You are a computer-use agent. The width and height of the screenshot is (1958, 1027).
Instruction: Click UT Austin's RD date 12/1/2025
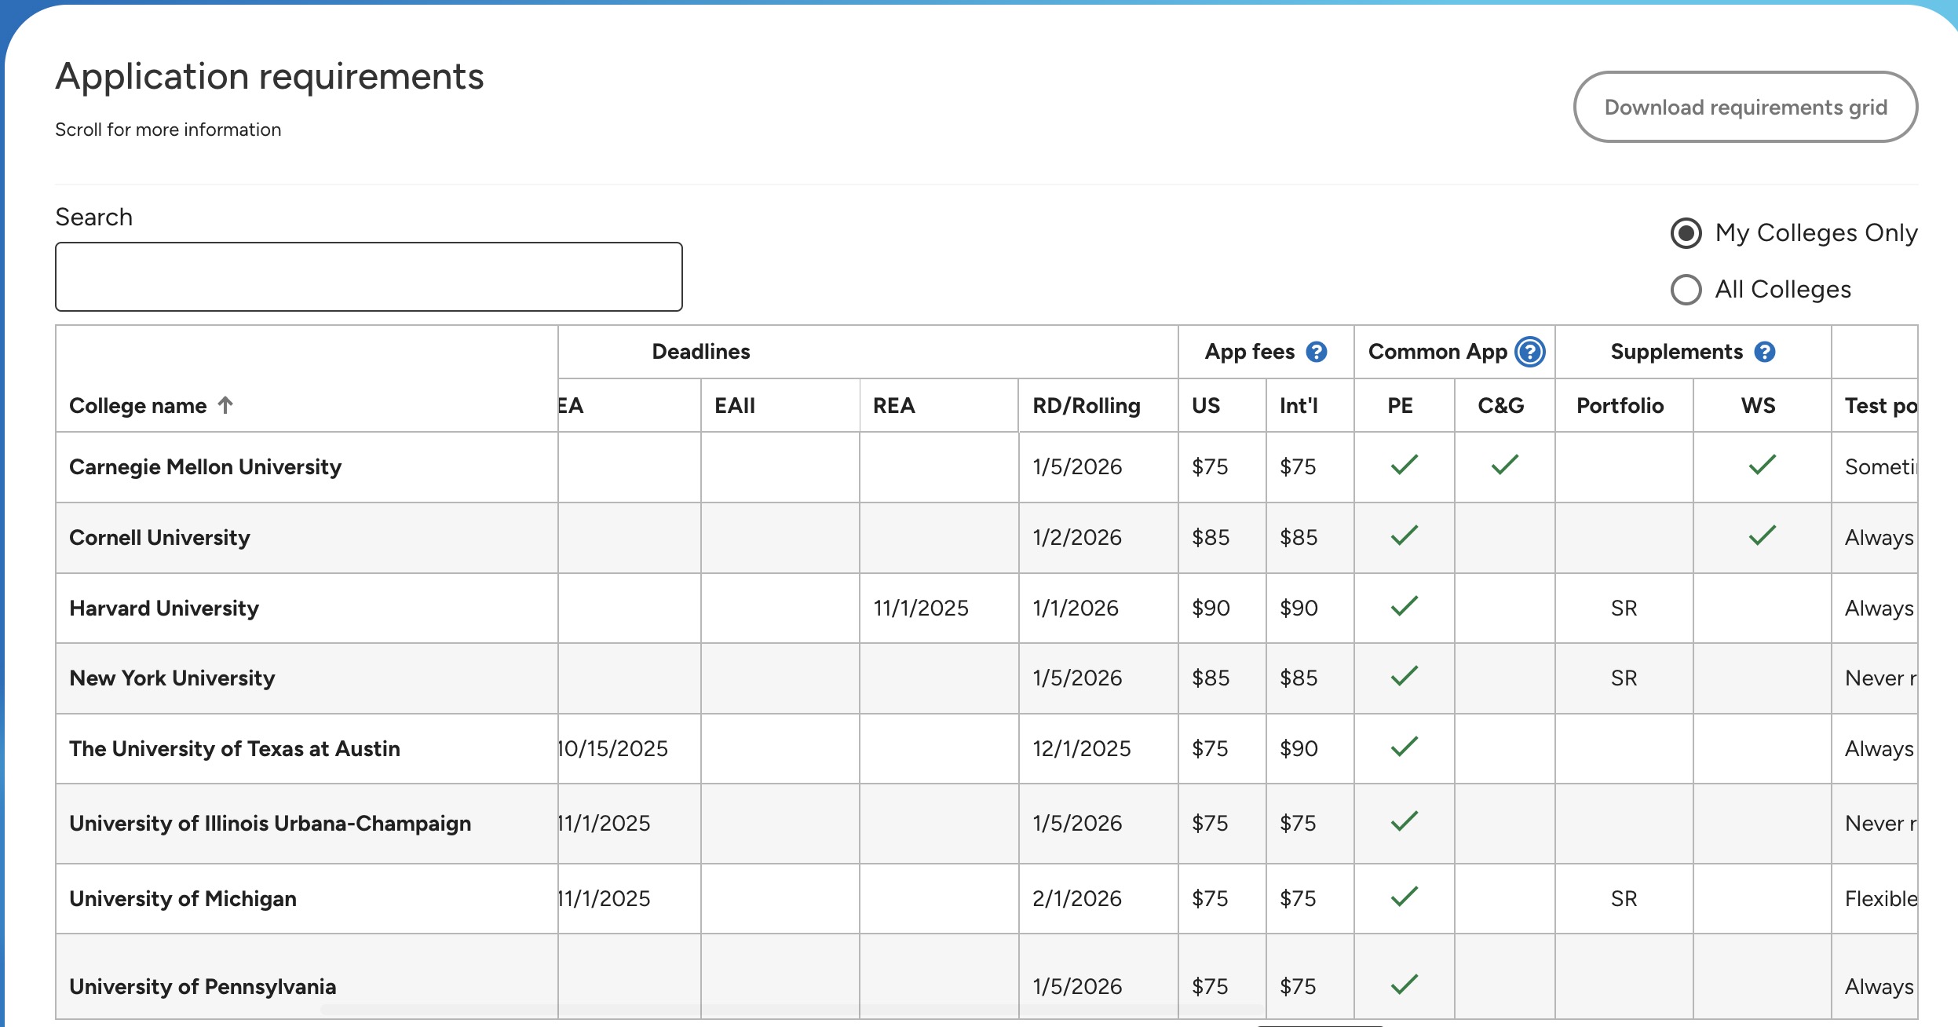tap(1082, 749)
